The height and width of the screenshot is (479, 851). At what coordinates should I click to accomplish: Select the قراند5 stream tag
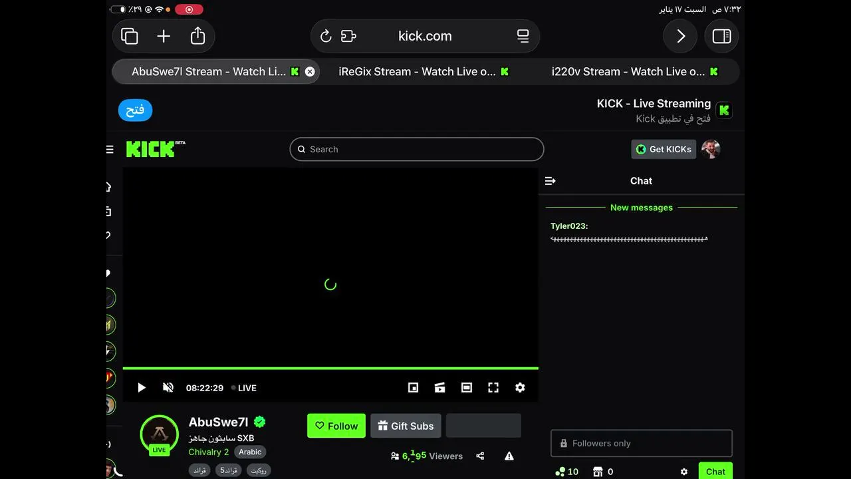[229, 470]
